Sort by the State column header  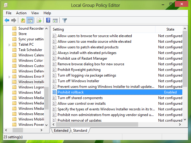[x=170, y=29]
